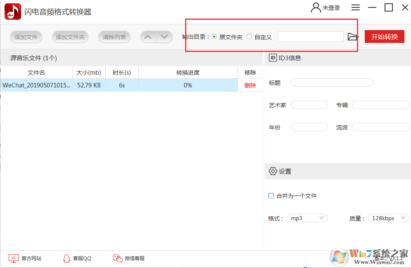Click 删除 to remove the WeChat file

point(250,85)
